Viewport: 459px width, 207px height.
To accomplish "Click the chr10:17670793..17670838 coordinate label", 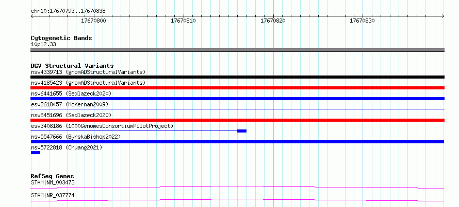I will [68, 11].
